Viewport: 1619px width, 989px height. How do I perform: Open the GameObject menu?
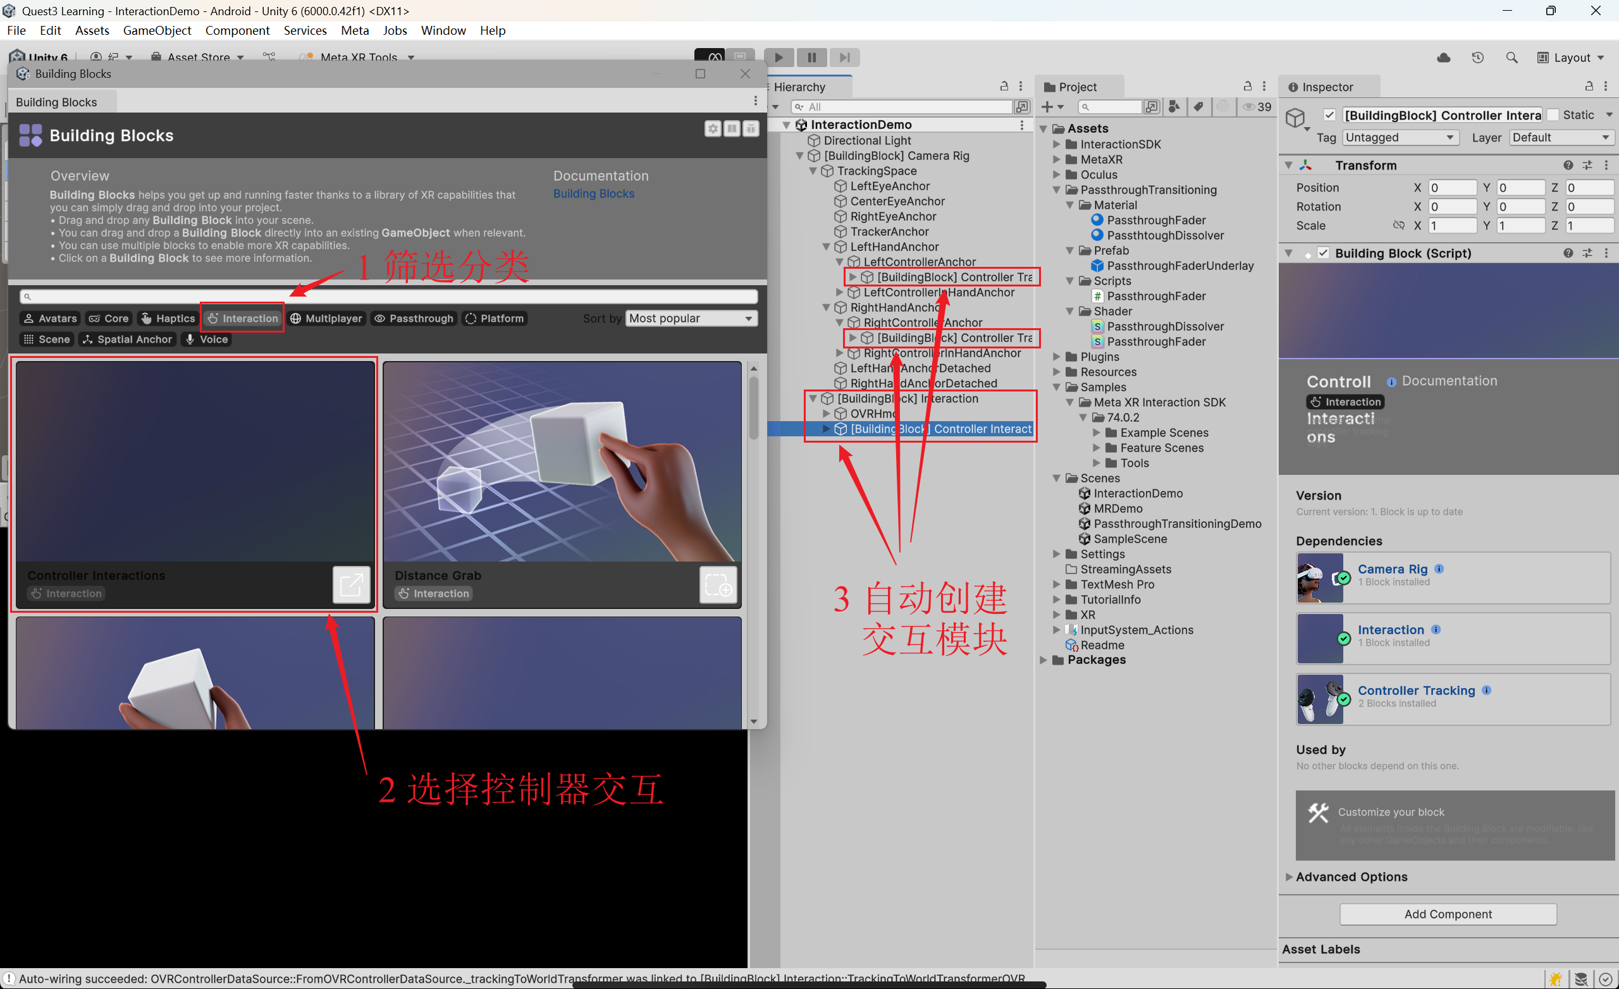[157, 30]
